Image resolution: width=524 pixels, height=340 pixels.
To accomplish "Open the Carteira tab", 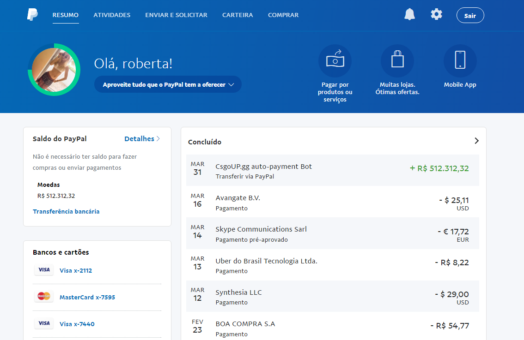I will pos(238,15).
